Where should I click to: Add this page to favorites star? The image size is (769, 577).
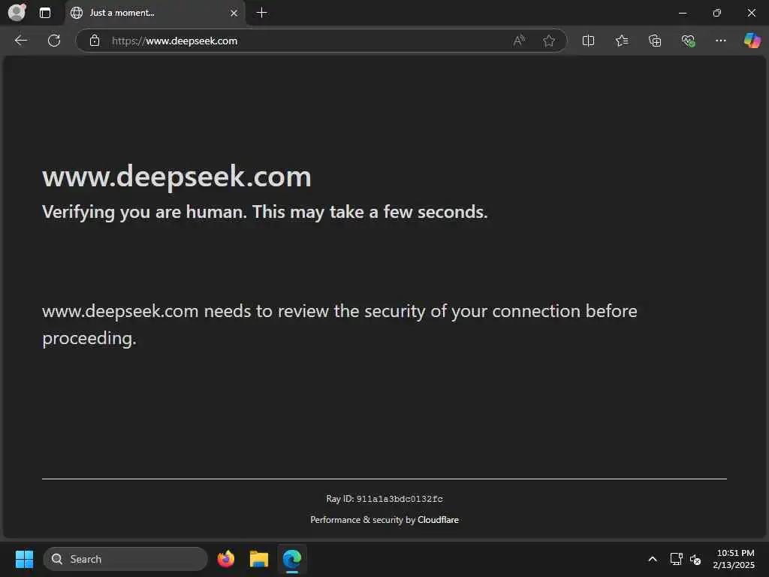click(549, 41)
